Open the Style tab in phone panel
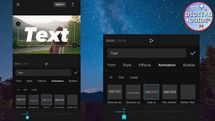 tap(30, 81)
